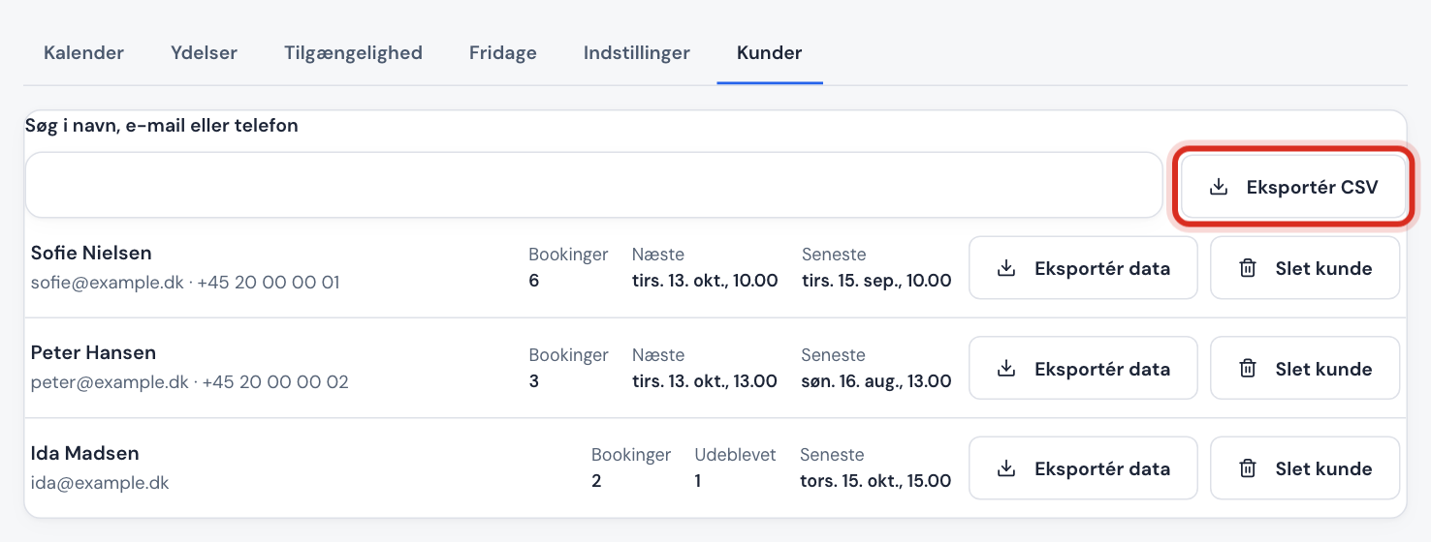Click the download icon in Ida Madsen's row
The height and width of the screenshot is (542, 1431).
(1006, 468)
